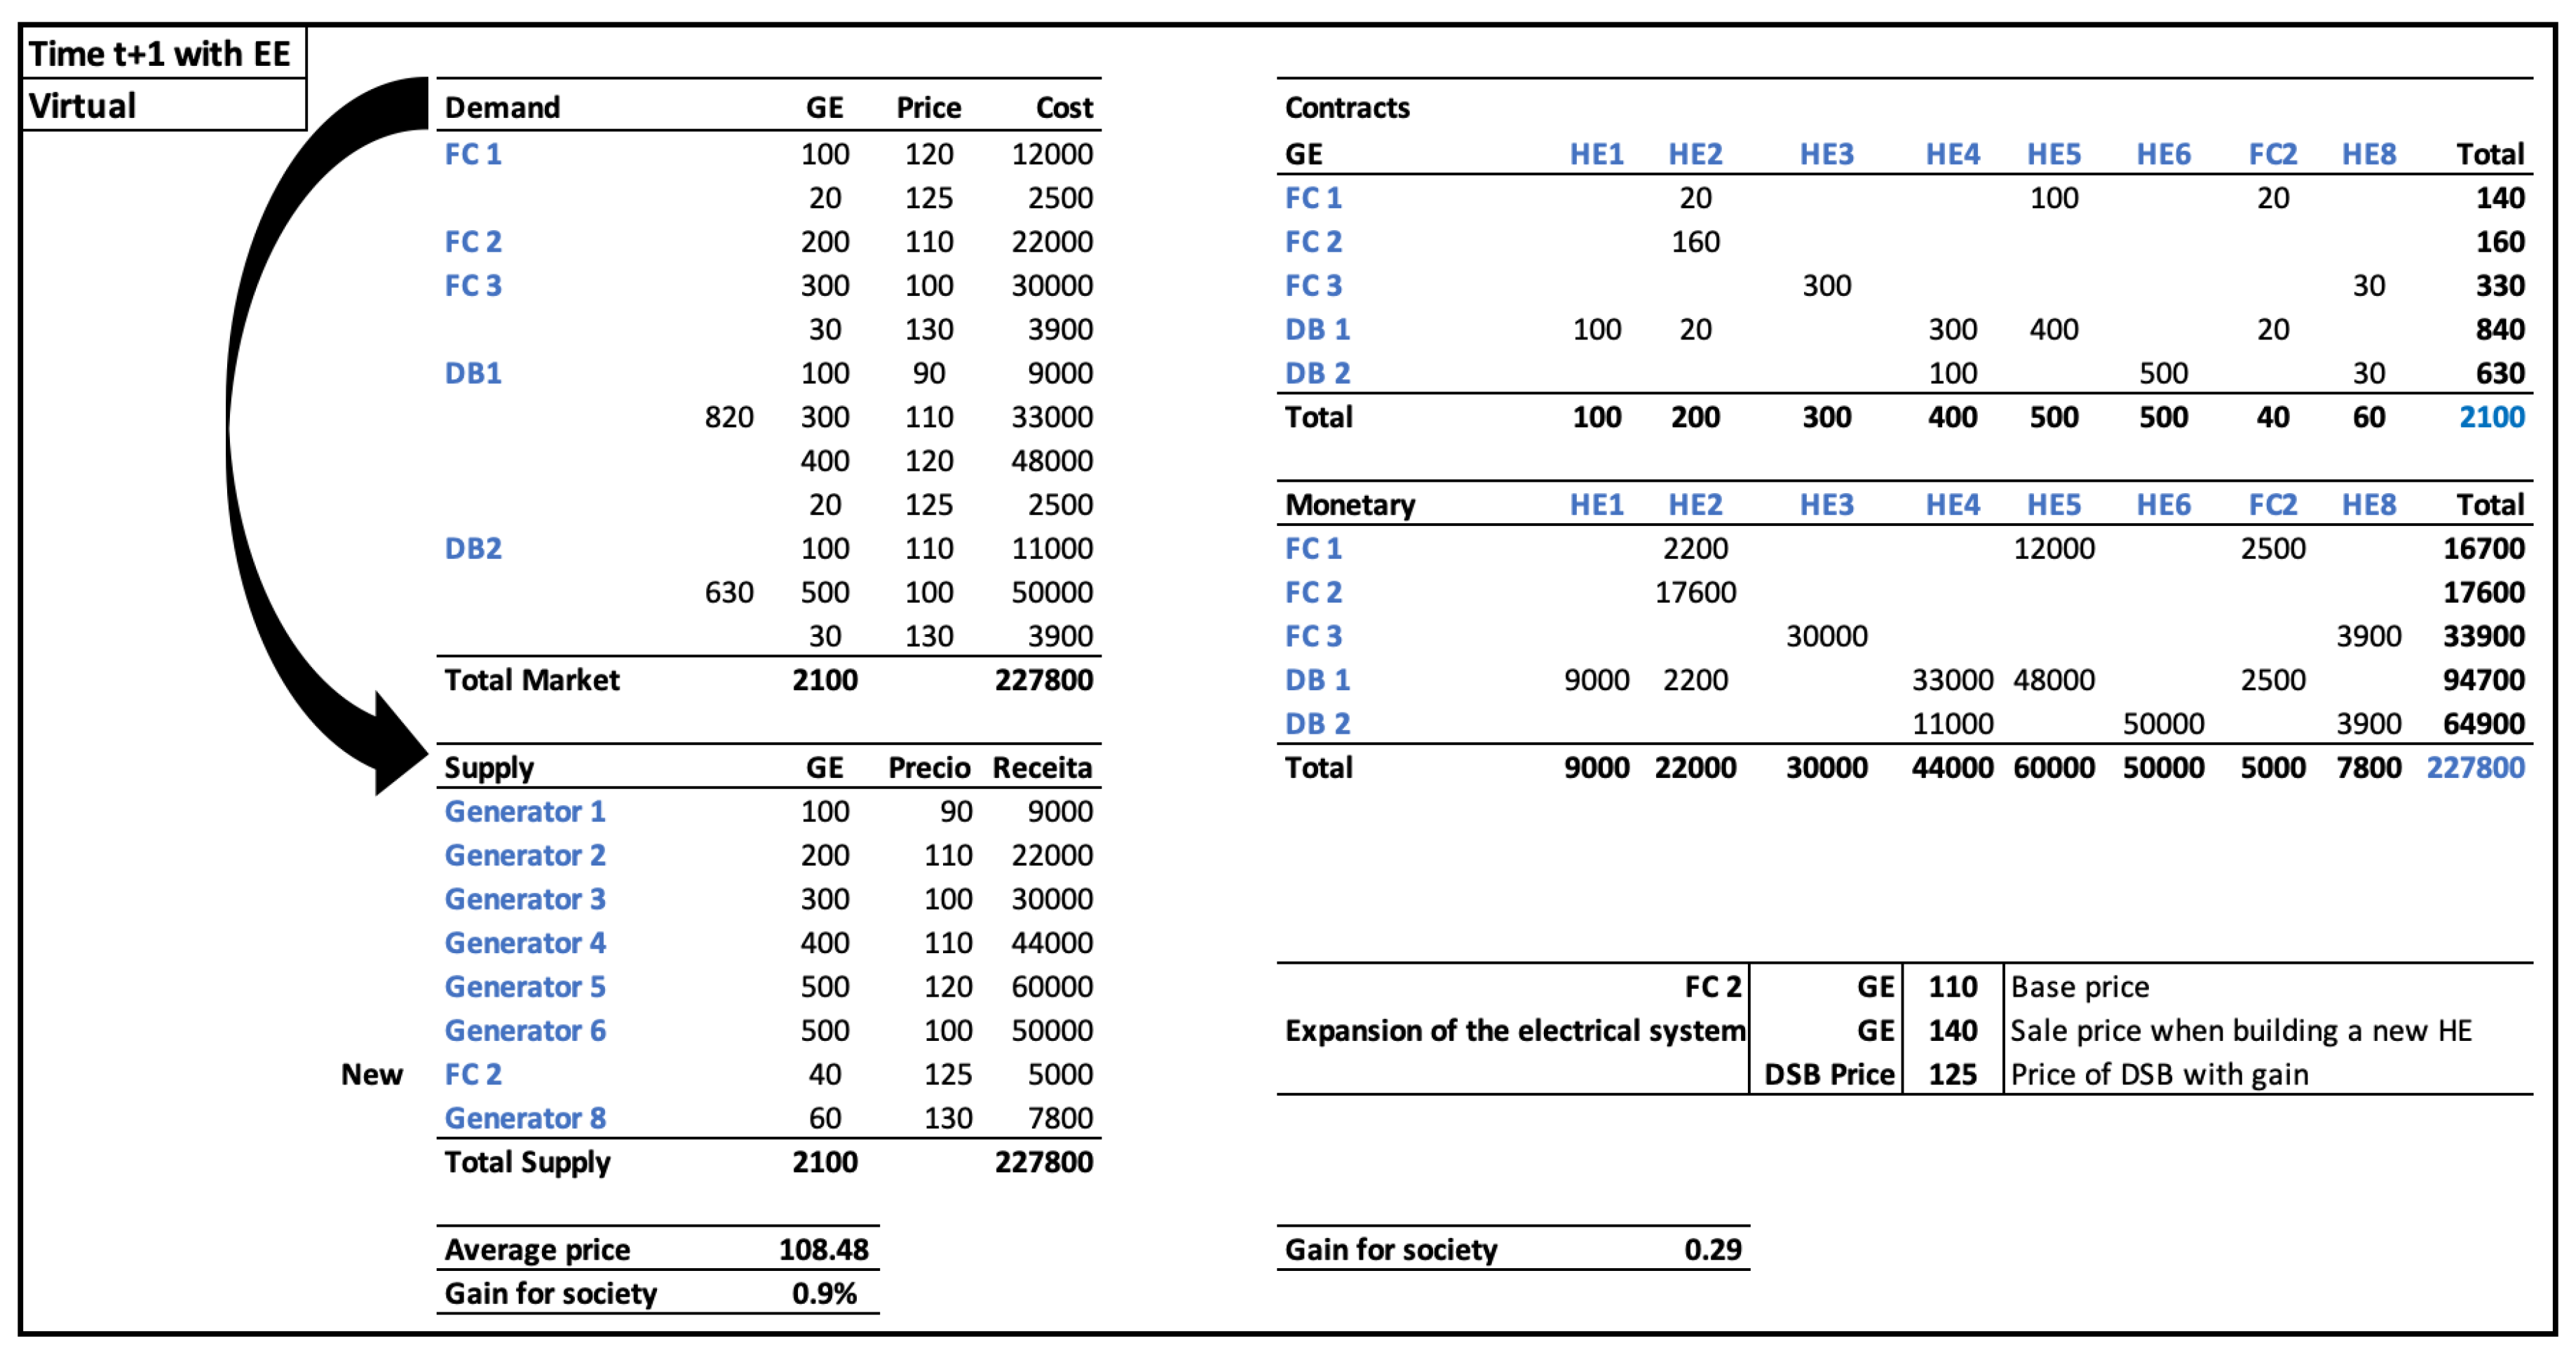Select the DSB Price 125 value cell
This screenshot has width=2576, height=1353.
[1952, 1074]
